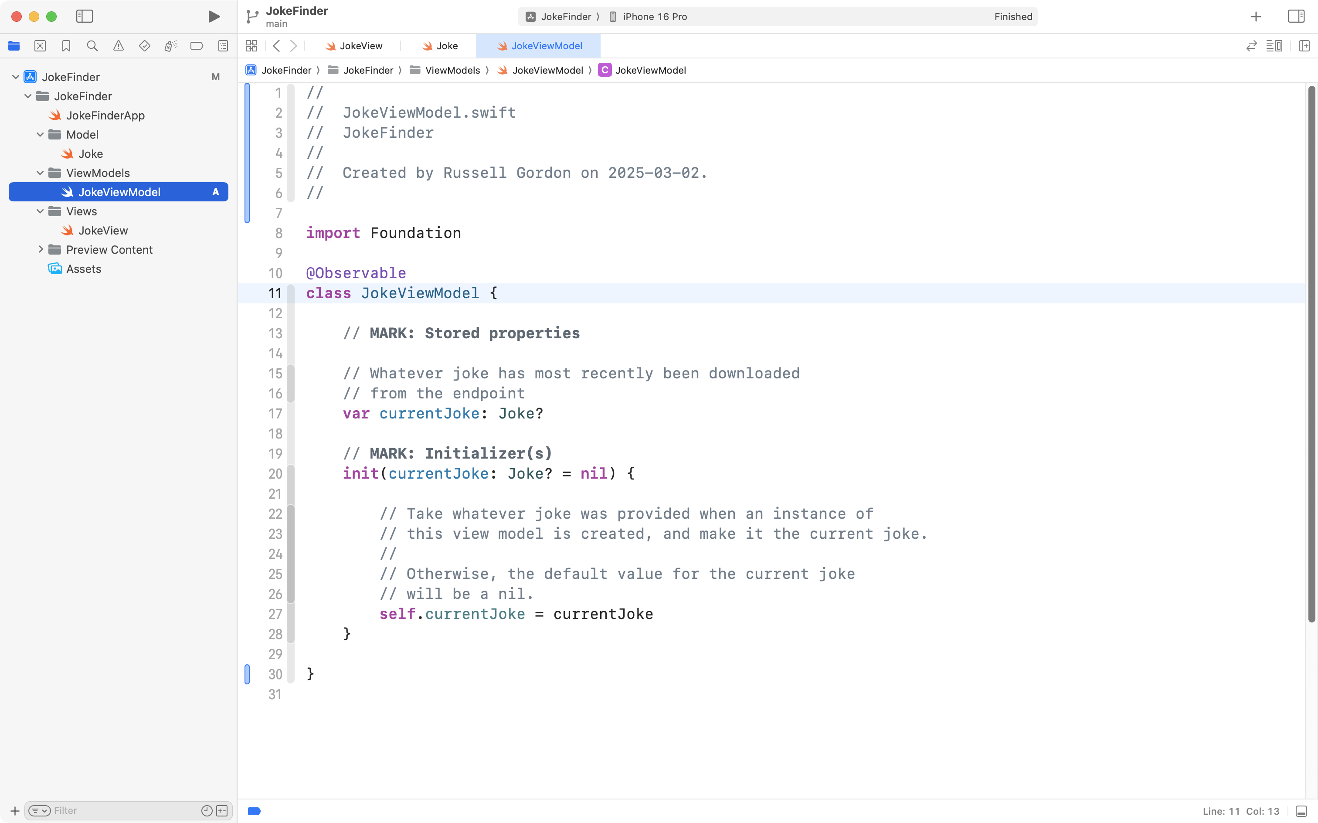Screen dimensions: 1318x823
Task: Open the Breakpoint navigator icon
Action: click(197, 46)
